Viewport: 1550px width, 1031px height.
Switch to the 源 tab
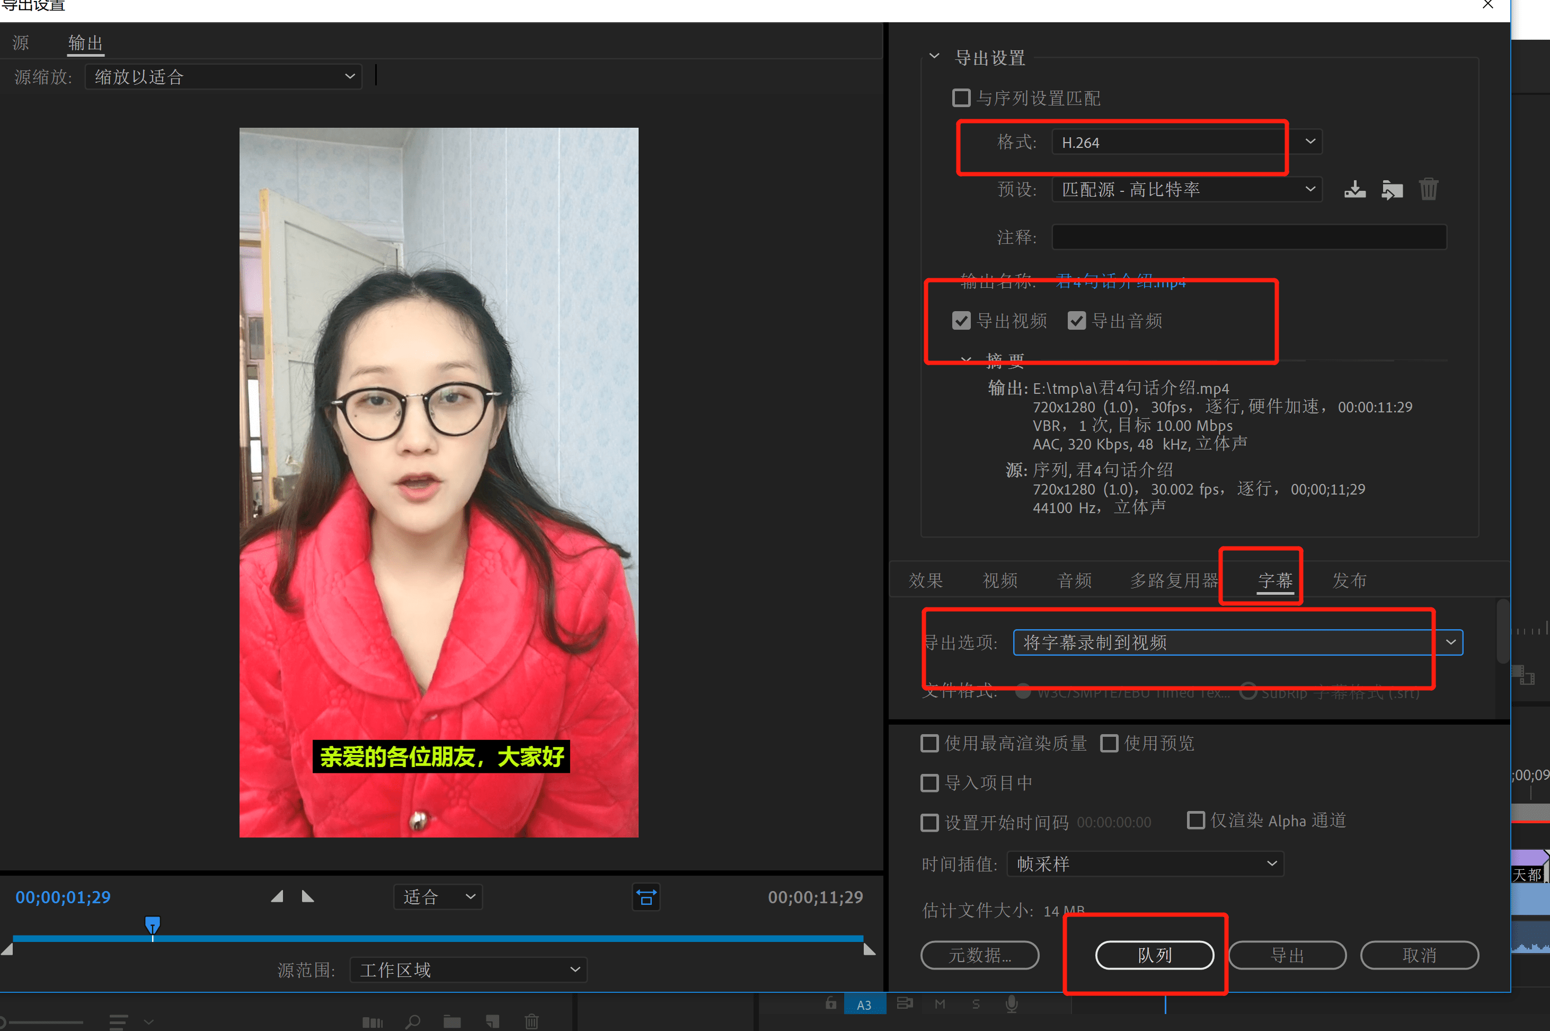click(21, 43)
